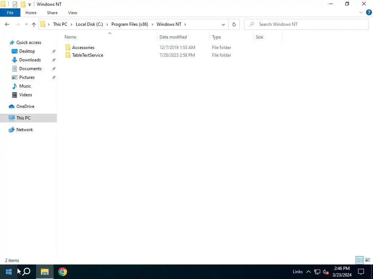
Task: Open Videos in the navigation pane
Action: coord(25,95)
